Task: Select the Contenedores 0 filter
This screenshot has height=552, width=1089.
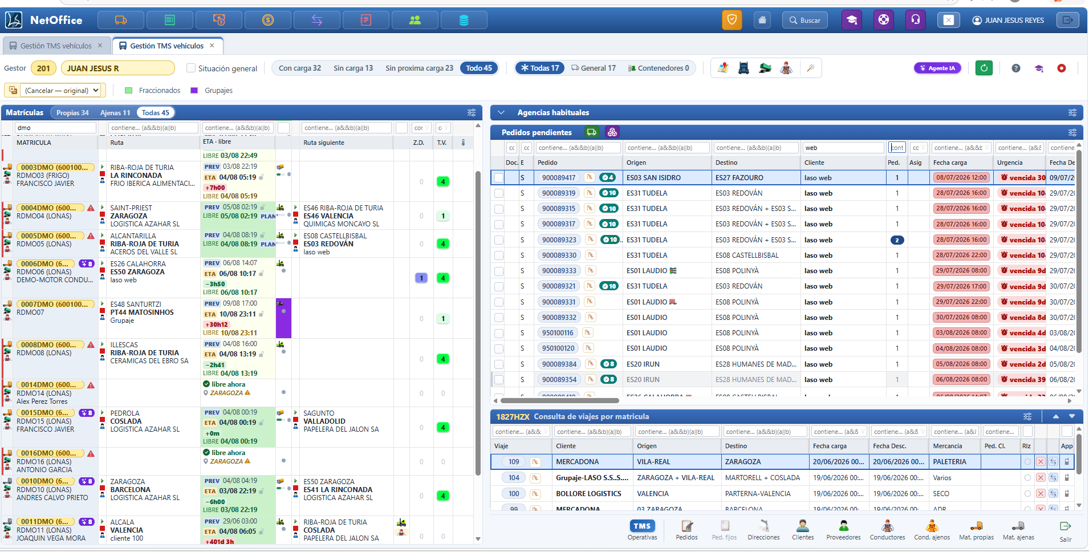Action: 659,68
